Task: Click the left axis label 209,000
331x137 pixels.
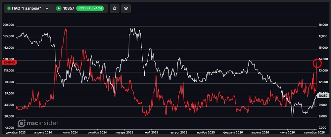Action: [x=8, y=25]
